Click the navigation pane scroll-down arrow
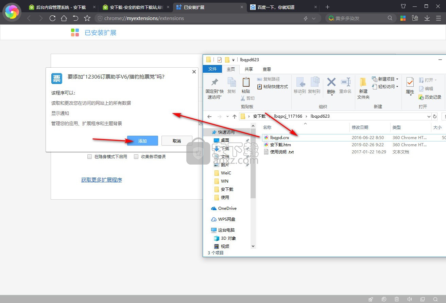This screenshot has width=446, height=303. pyautogui.click(x=253, y=246)
